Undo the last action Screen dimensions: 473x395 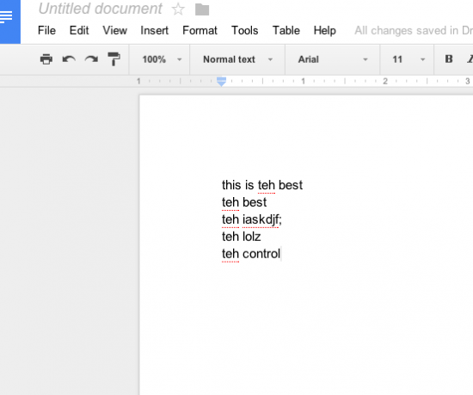point(69,59)
